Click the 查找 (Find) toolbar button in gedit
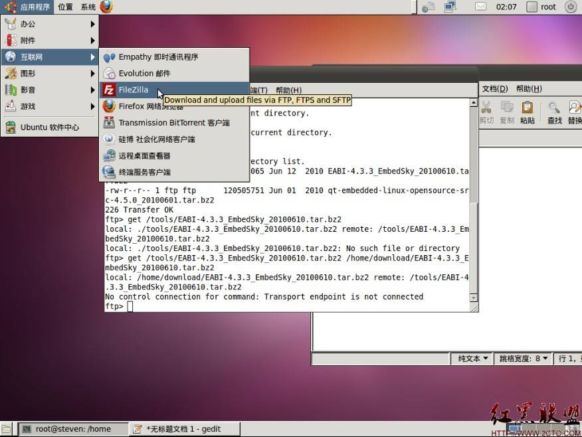Viewport: 582px width, 437px height. (555, 113)
